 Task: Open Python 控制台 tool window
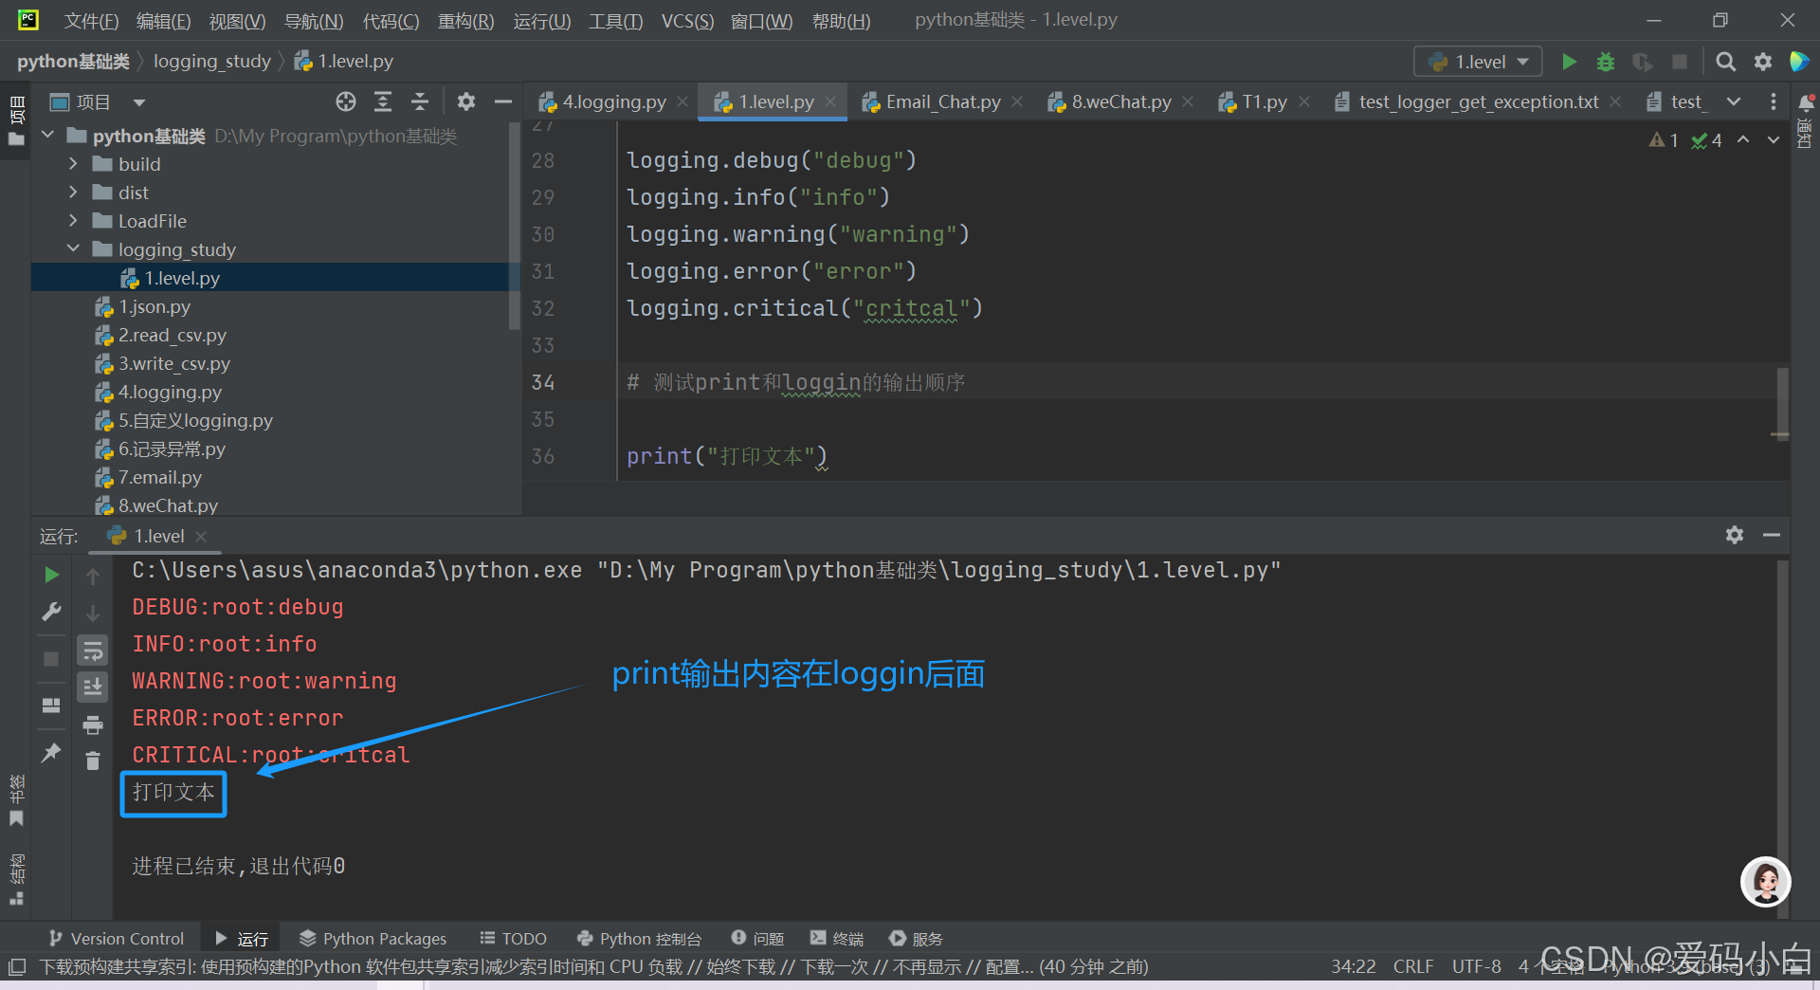pyautogui.click(x=639, y=938)
